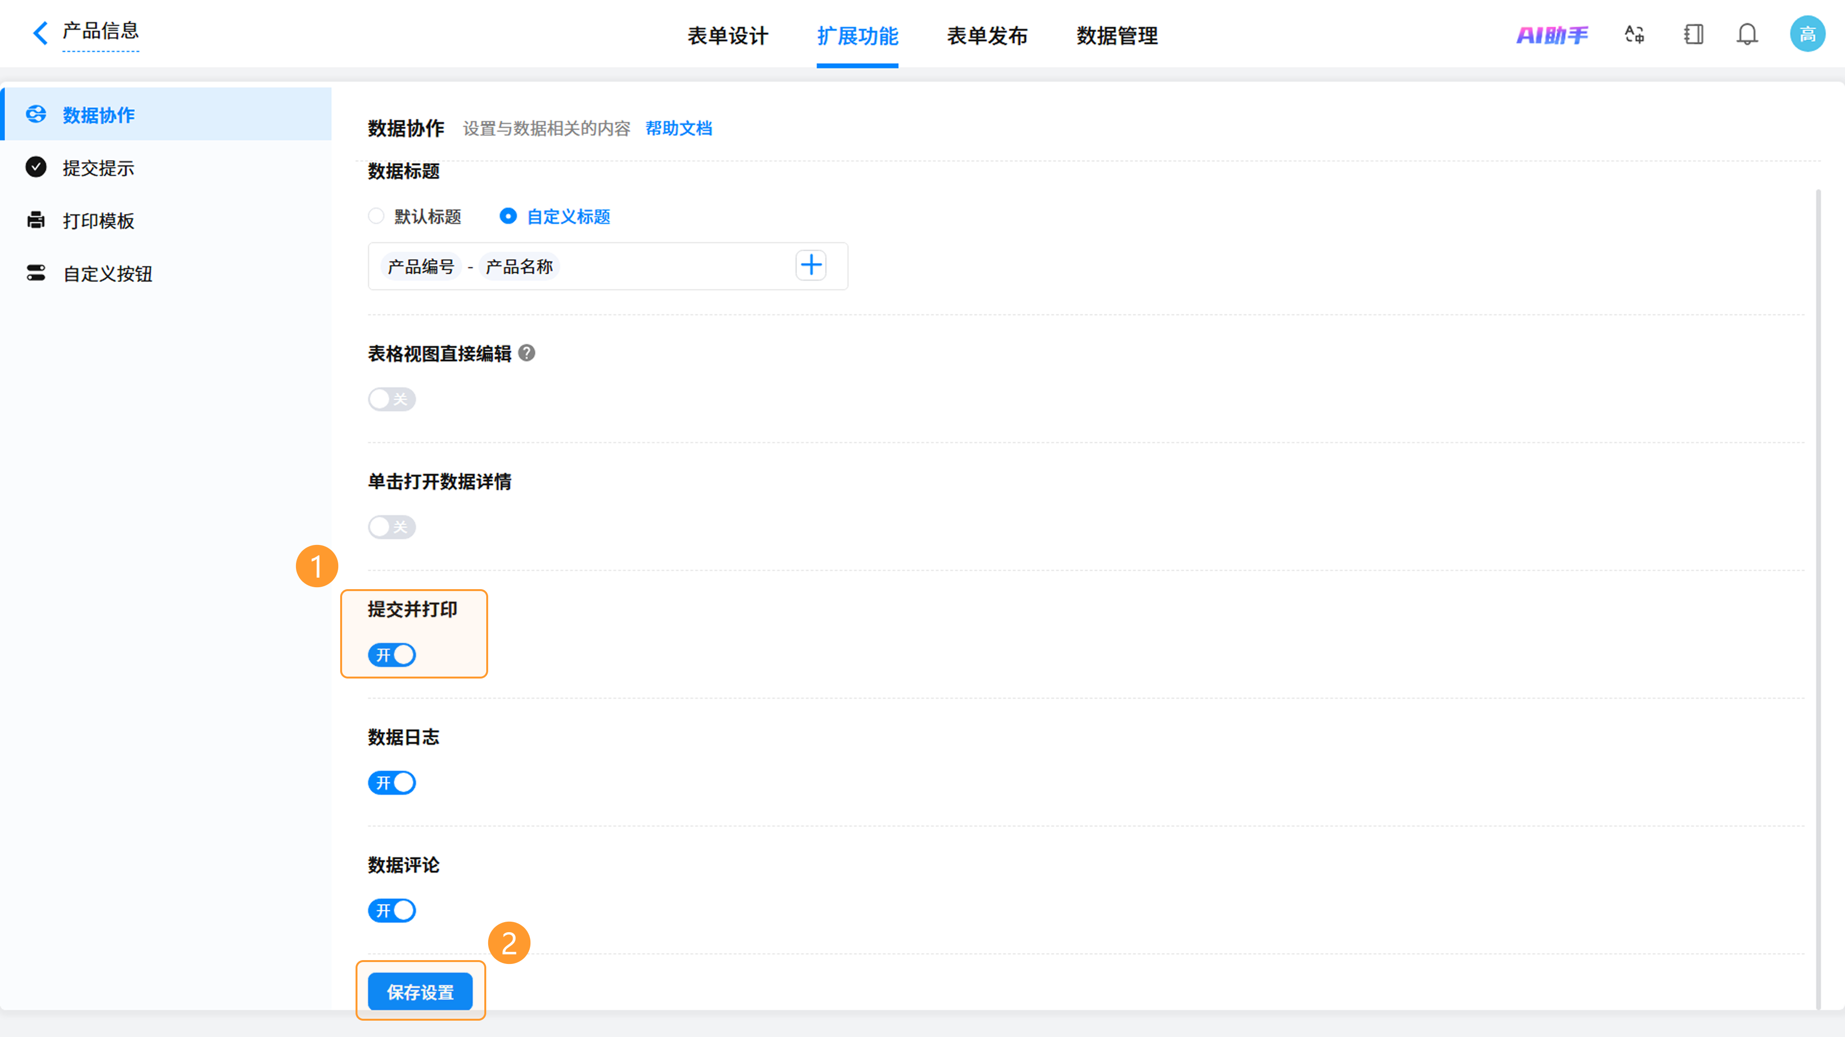This screenshot has width=1845, height=1037.
Task: Switch to the 表单发布 tab
Action: pos(987,36)
